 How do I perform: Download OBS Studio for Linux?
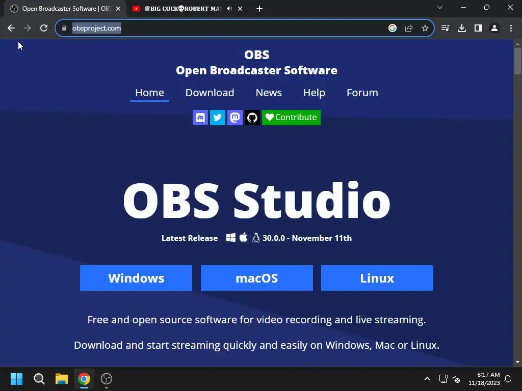[377, 278]
